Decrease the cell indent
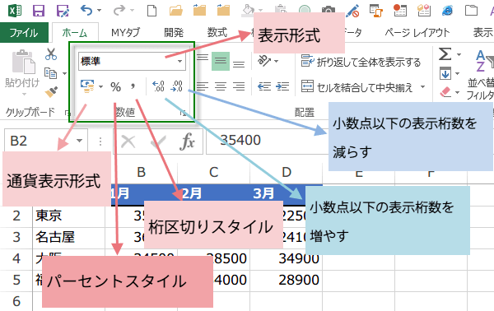The height and width of the screenshot is (311, 494). coord(264,86)
